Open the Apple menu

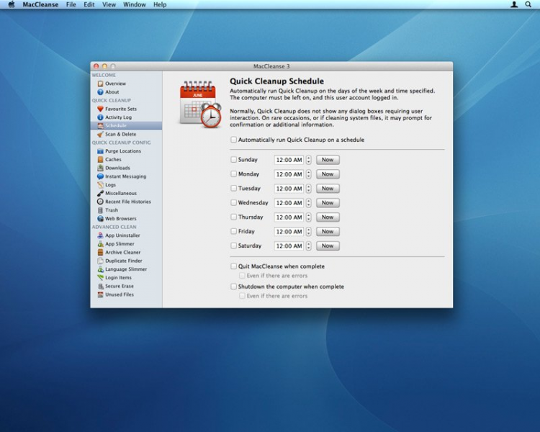coord(12,4)
